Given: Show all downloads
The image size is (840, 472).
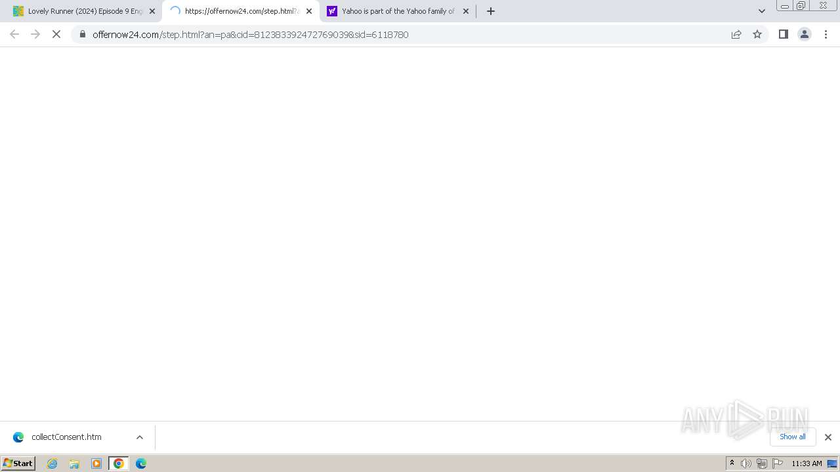Looking at the screenshot, I should (792, 437).
